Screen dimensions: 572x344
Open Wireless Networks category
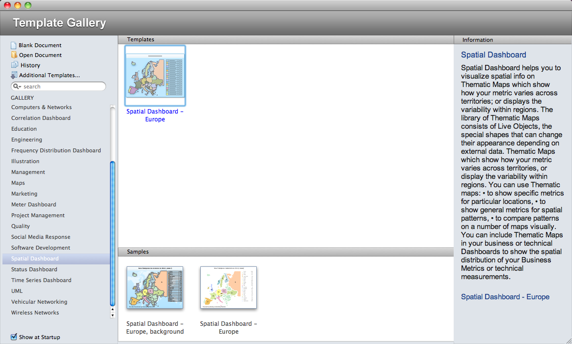pyautogui.click(x=35, y=313)
